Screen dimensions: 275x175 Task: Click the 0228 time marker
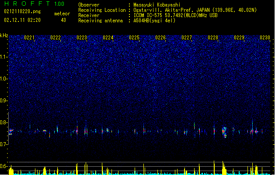pyautogui.click(x=213, y=38)
